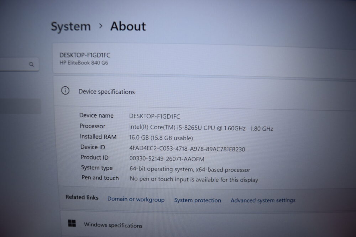Select the Device ID value 4FAD4EC2-C053
Viewport: 356px width, 237px height.
(187, 149)
